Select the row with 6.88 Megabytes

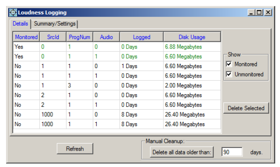pos(117,47)
